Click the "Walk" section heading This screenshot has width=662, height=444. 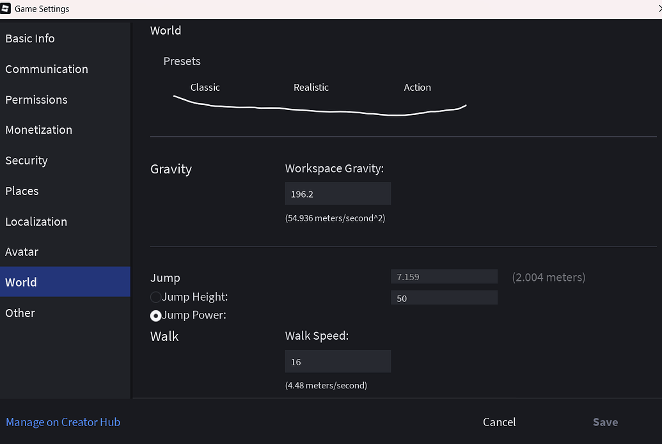164,337
